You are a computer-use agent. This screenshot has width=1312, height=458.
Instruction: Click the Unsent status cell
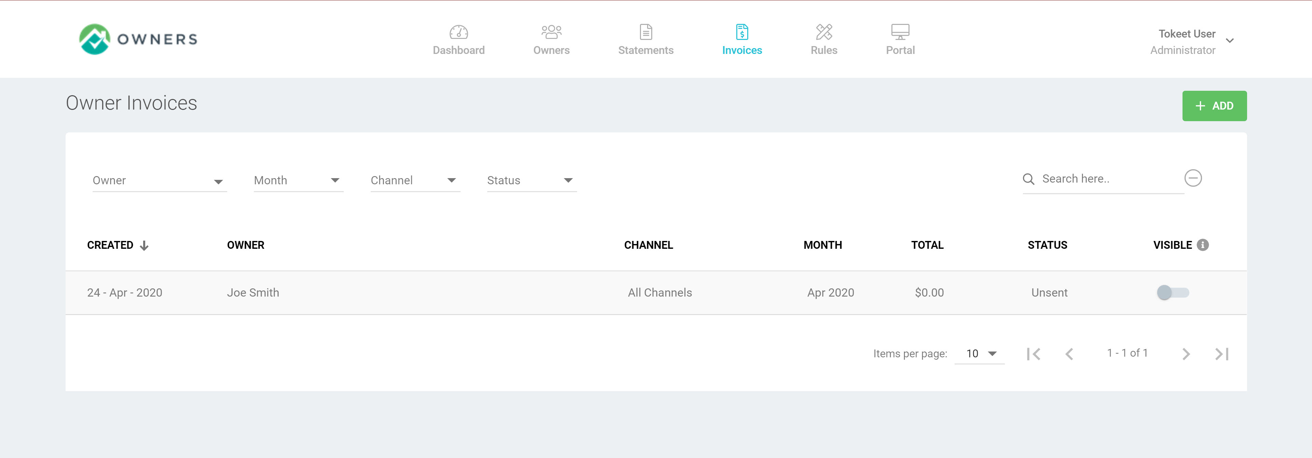click(x=1049, y=292)
